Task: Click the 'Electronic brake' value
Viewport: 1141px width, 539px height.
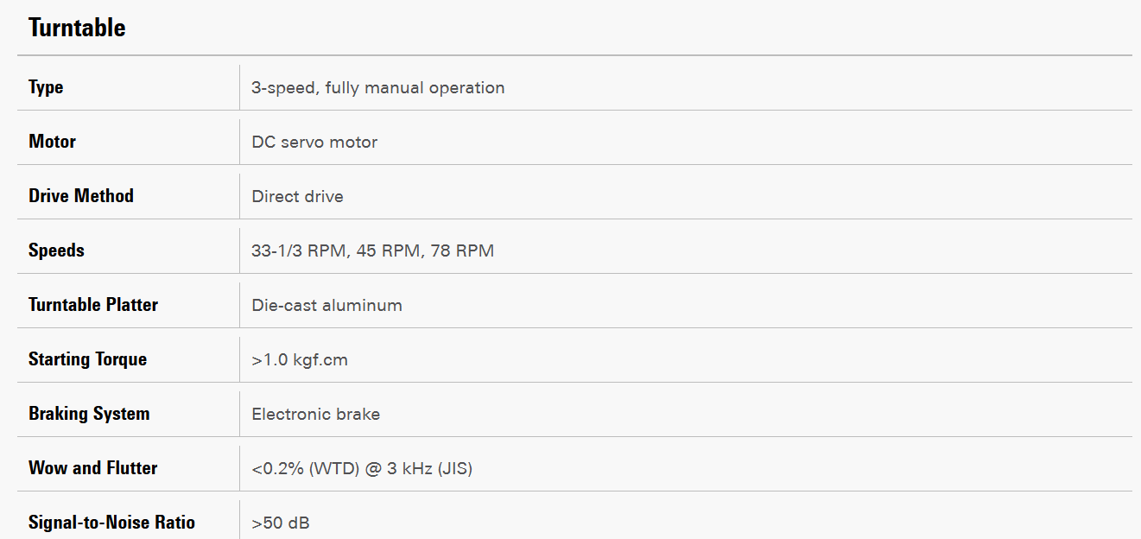Action: 315,414
